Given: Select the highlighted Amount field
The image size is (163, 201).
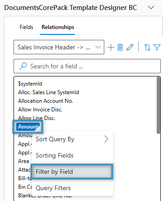Looking at the screenshot, I should [28, 127].
